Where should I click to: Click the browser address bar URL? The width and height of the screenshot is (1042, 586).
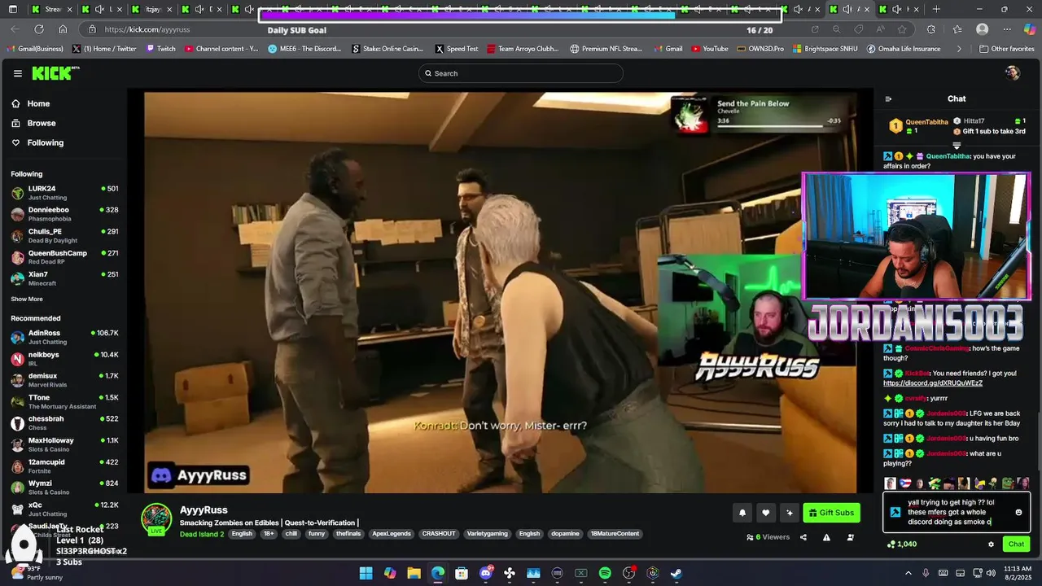(x=147, y=29)
